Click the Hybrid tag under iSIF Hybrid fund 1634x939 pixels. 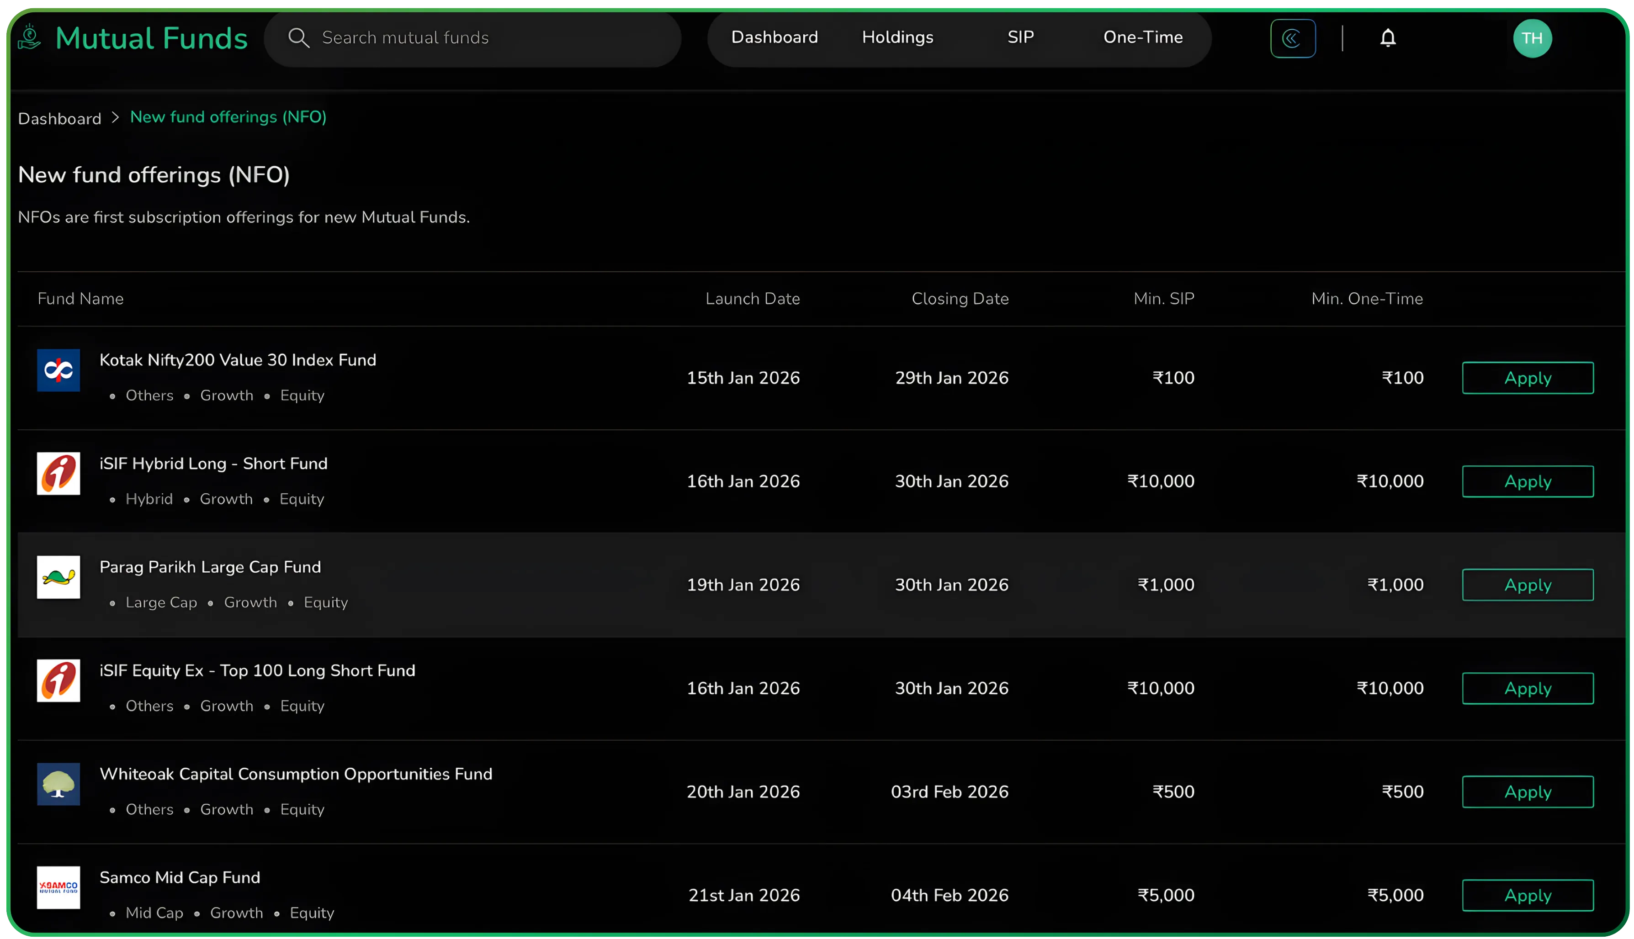149,499
